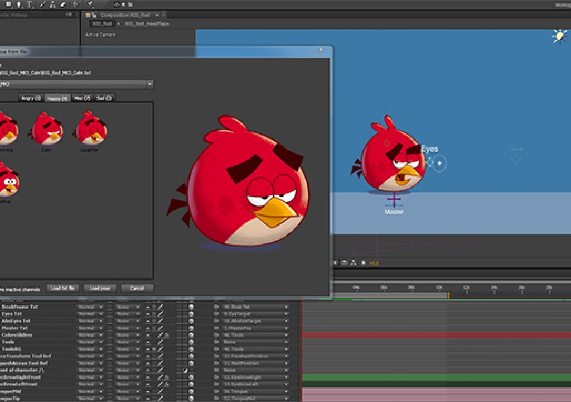Toggle effects fx switch on ColorsSliders layer

pyautogui.click(x=167, y=335)
